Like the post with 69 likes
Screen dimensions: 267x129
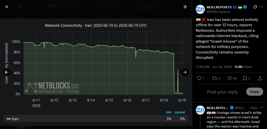pos(232,78)
